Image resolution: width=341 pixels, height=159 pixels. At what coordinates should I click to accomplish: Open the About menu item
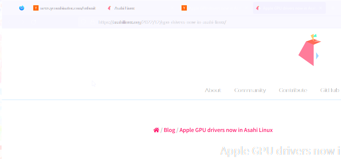coord(213,90)
